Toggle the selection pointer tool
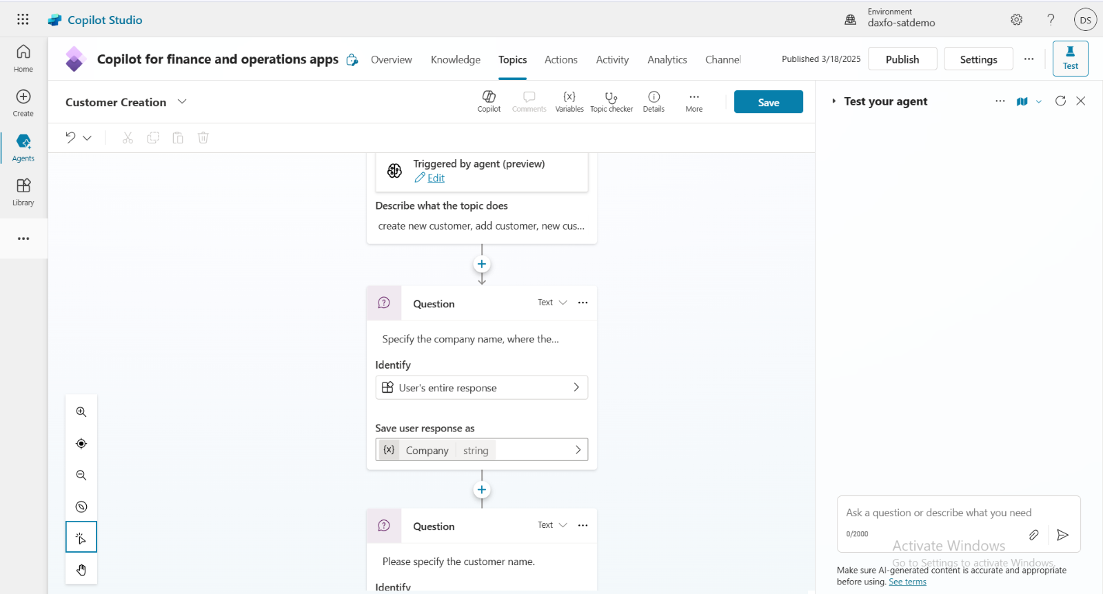This screenshot has height=594, width=1103. tap(81, 538)
